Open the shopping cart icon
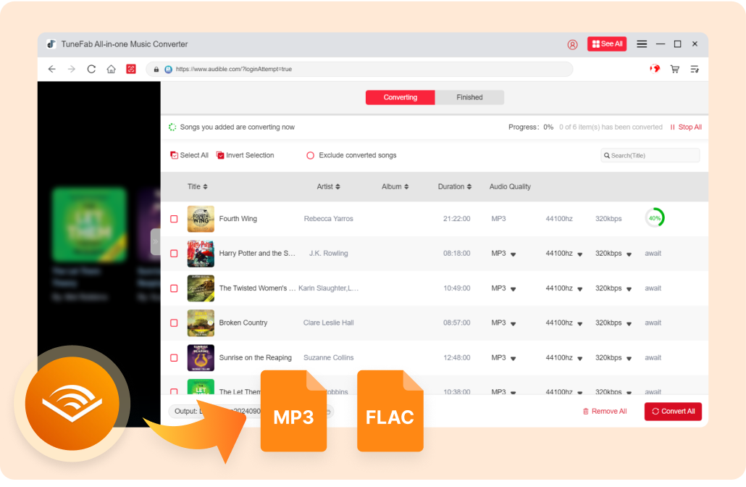 click(x=674, y=69)
